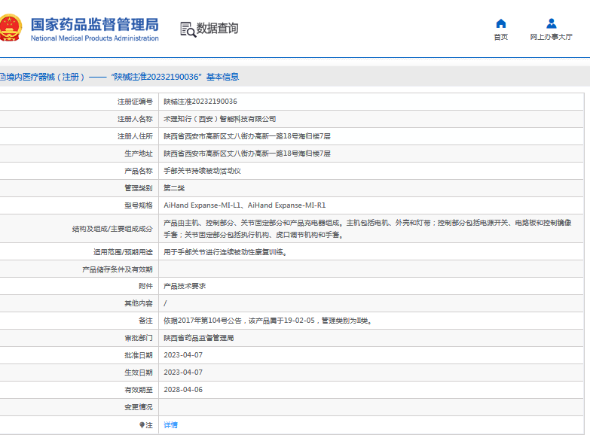The height and width of the screenshot is (441, 590).
Task: Select registration number 陕械注准20232190036 cell
Action: click(200, 102)
